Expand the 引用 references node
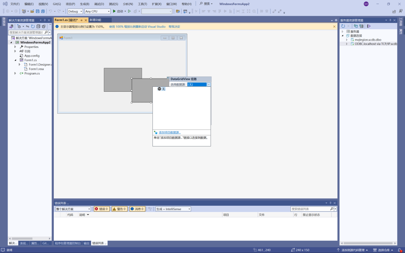Viewport: 405px width, 253px height. click(15, 51)
